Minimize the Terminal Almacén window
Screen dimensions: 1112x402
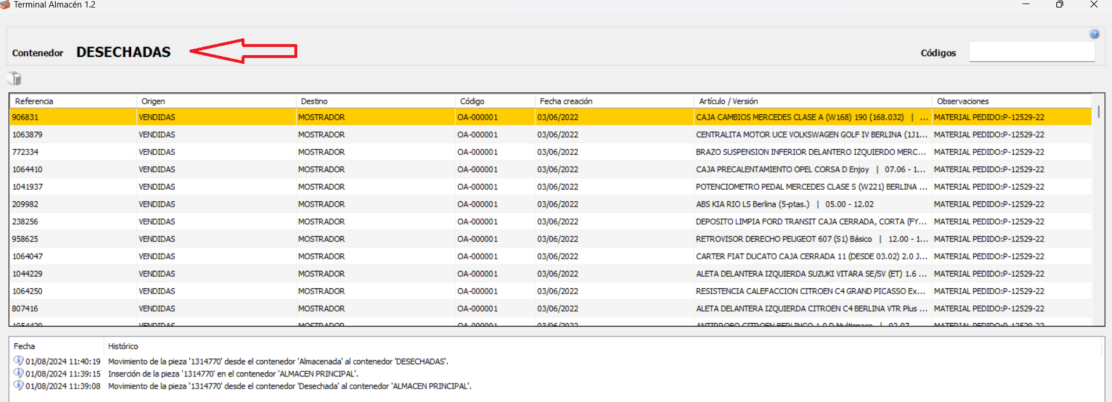(1025, 5)
